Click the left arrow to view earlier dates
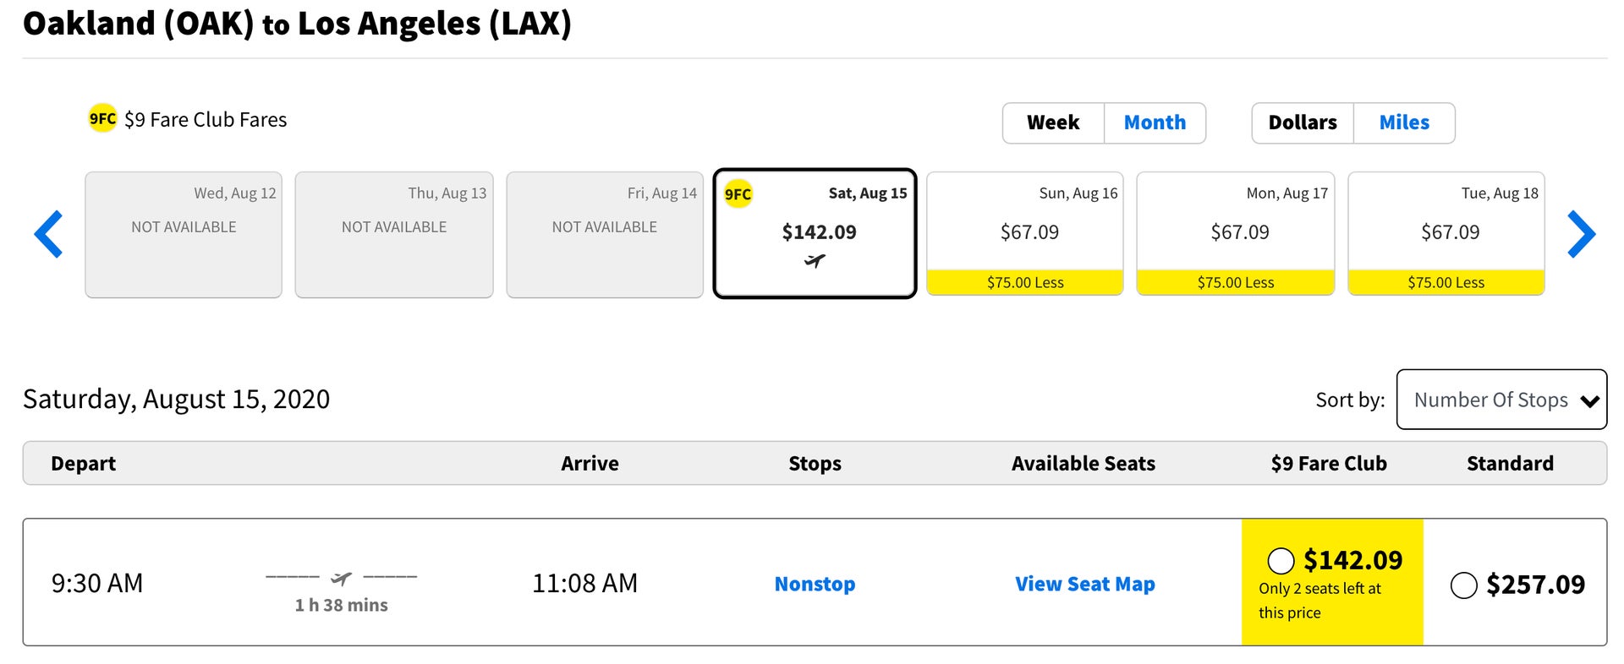The width and height of the screenshot is (1624, 664). click(48, 234)
